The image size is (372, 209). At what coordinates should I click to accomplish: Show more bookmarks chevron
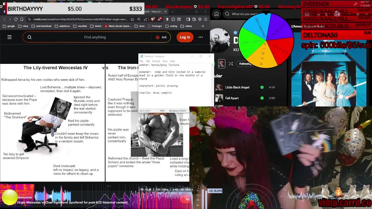tap(203, 26)
